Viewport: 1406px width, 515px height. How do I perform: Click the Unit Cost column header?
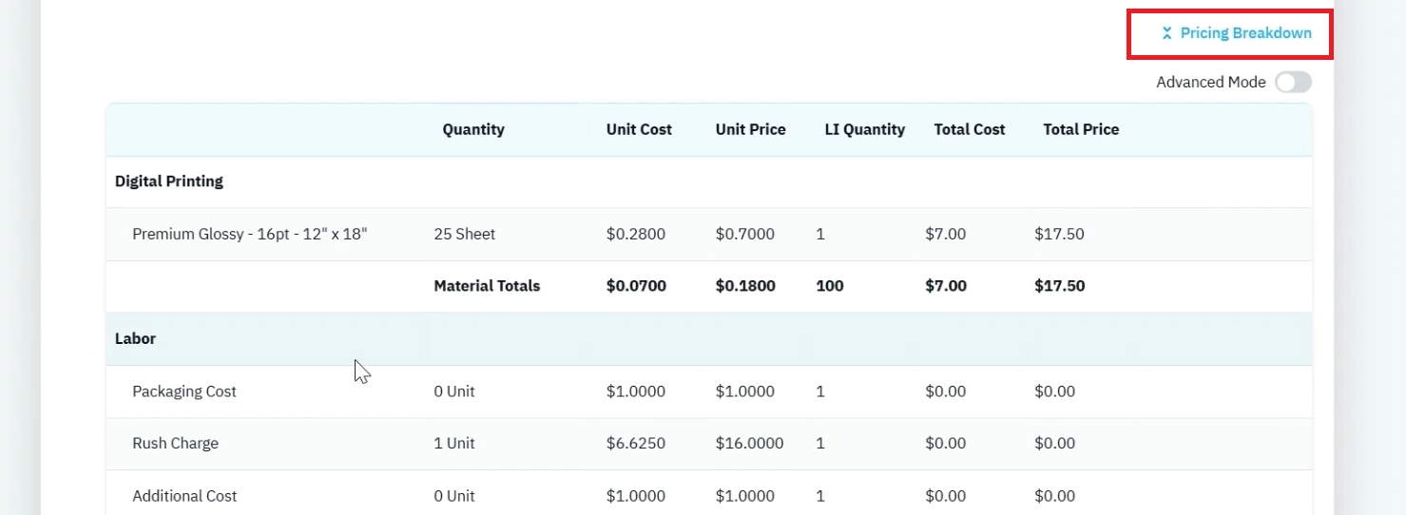[x=639, y=129]
